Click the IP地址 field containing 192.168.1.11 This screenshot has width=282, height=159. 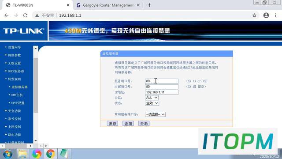coord(162,92)
